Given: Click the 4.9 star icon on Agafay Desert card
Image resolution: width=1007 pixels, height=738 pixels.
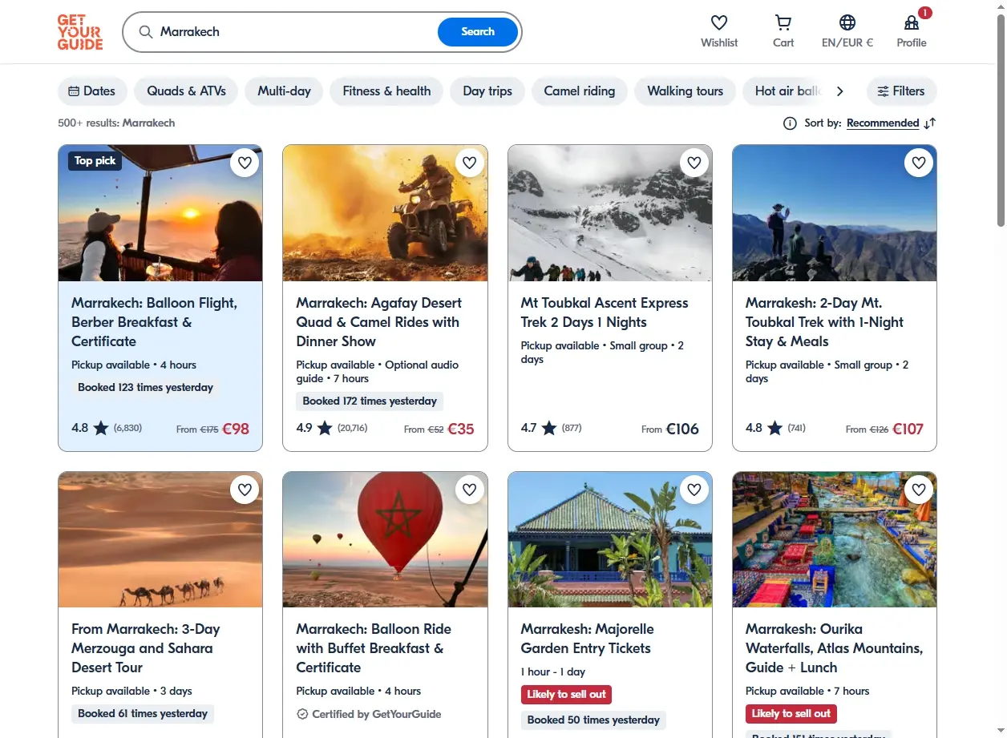Looking at the screenshot, I should tap(325, 428).
